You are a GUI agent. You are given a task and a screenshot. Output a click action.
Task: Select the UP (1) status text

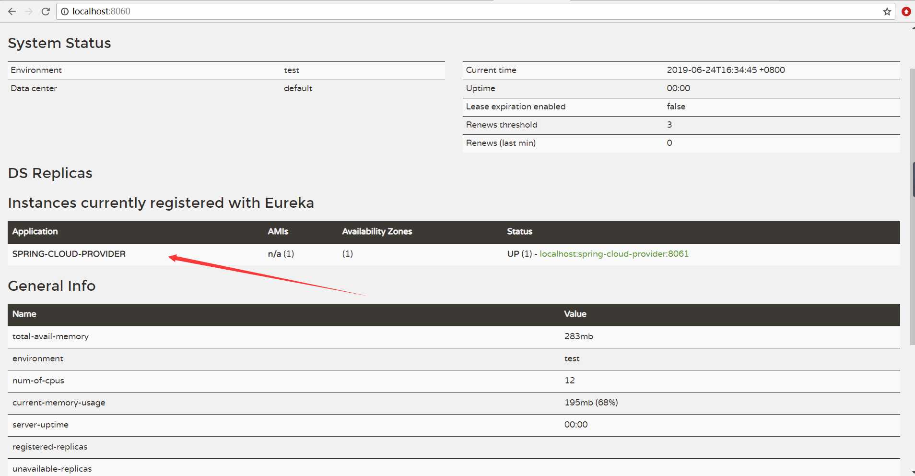click(520, 254)
